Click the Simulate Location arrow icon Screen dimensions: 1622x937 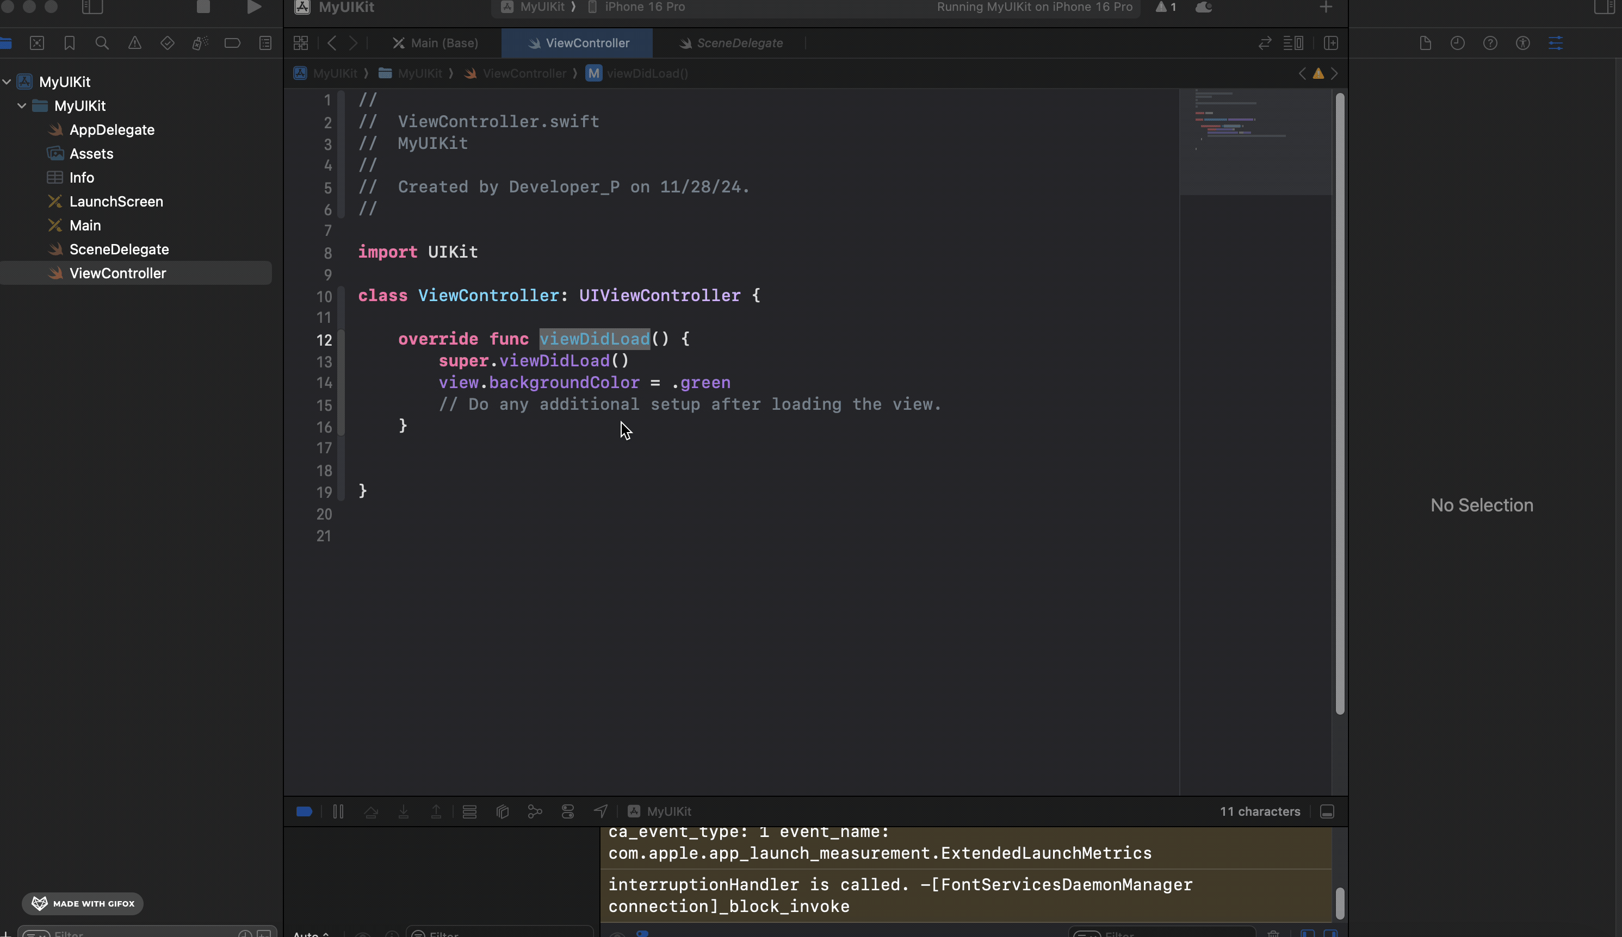[x=600, y=811]
